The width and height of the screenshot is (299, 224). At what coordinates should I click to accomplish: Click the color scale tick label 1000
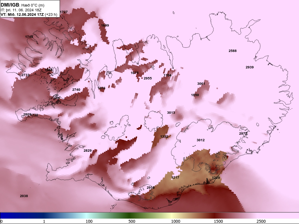click(176, 221)
